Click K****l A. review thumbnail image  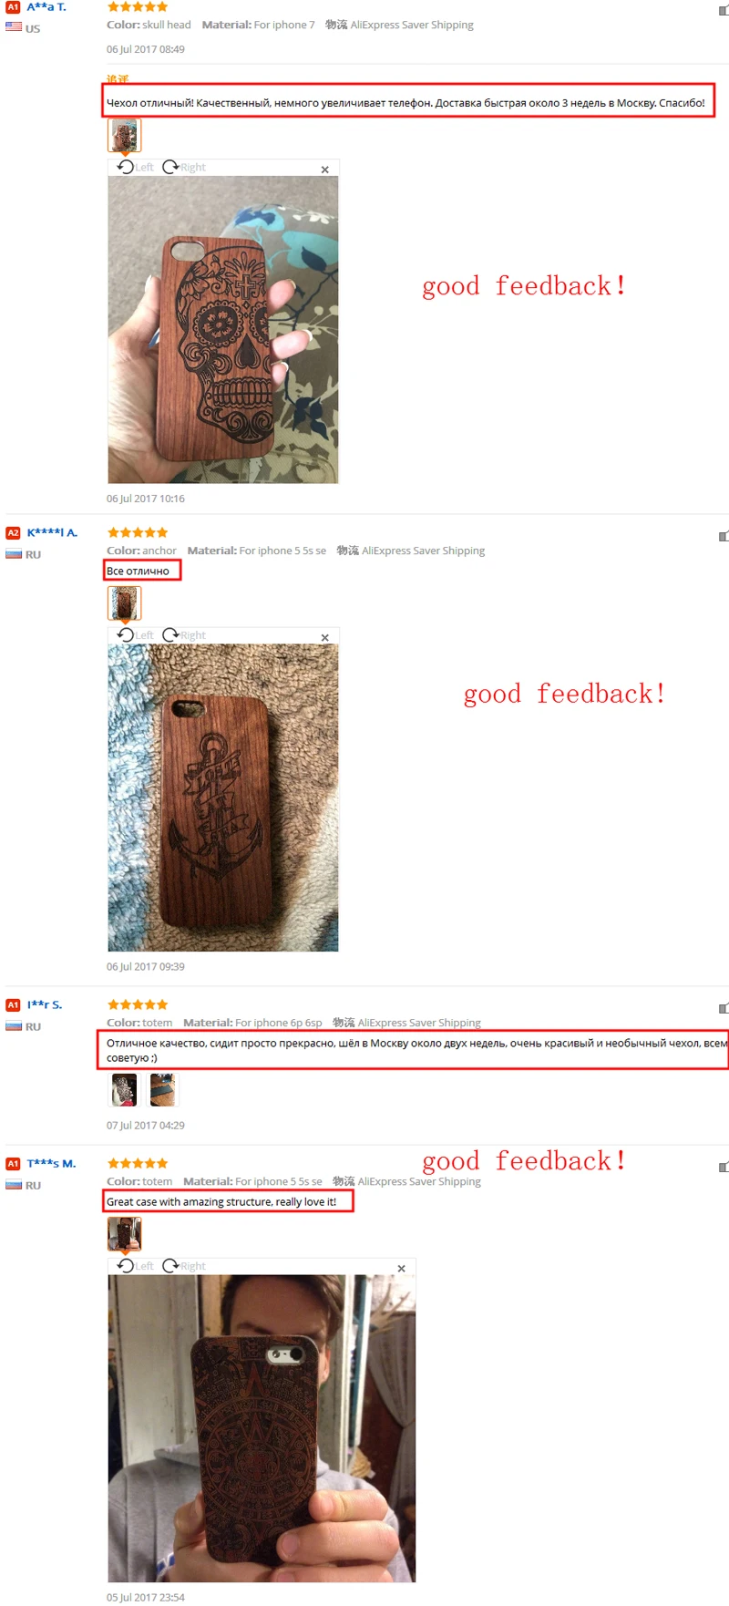coord(125,602)
